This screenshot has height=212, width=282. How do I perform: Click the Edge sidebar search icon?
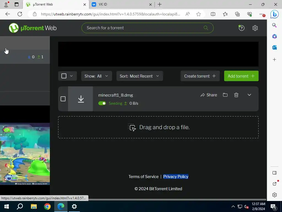tap(274, 25)
